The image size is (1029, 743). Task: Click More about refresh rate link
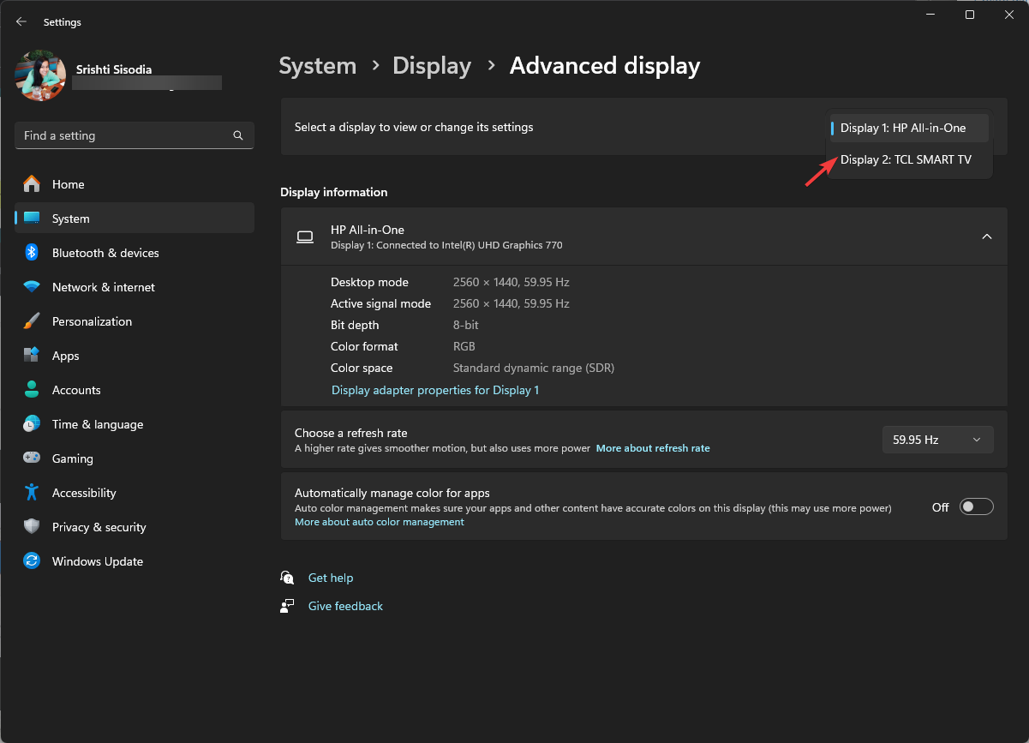tap(652, 448)
